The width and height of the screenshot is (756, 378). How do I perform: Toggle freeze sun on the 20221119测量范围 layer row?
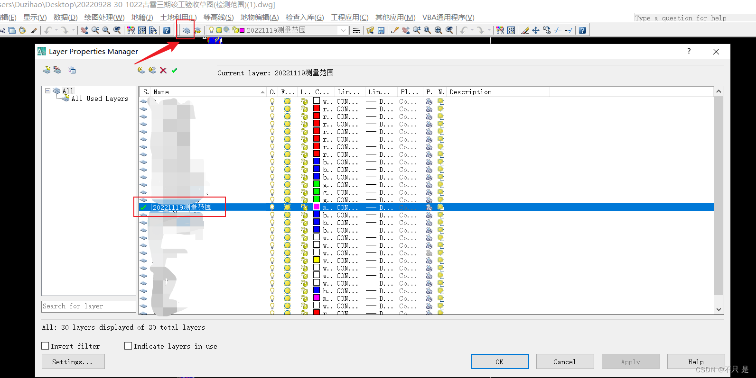(287, 207)
